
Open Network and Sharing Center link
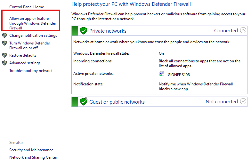33,157
